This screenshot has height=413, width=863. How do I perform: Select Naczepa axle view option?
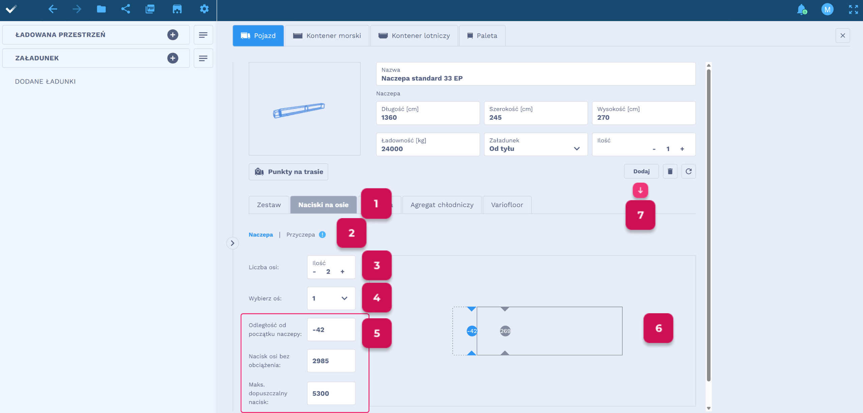point(261,235)
